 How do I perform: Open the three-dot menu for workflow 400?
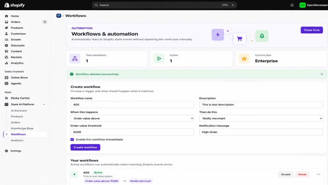(x=319, y=174)
